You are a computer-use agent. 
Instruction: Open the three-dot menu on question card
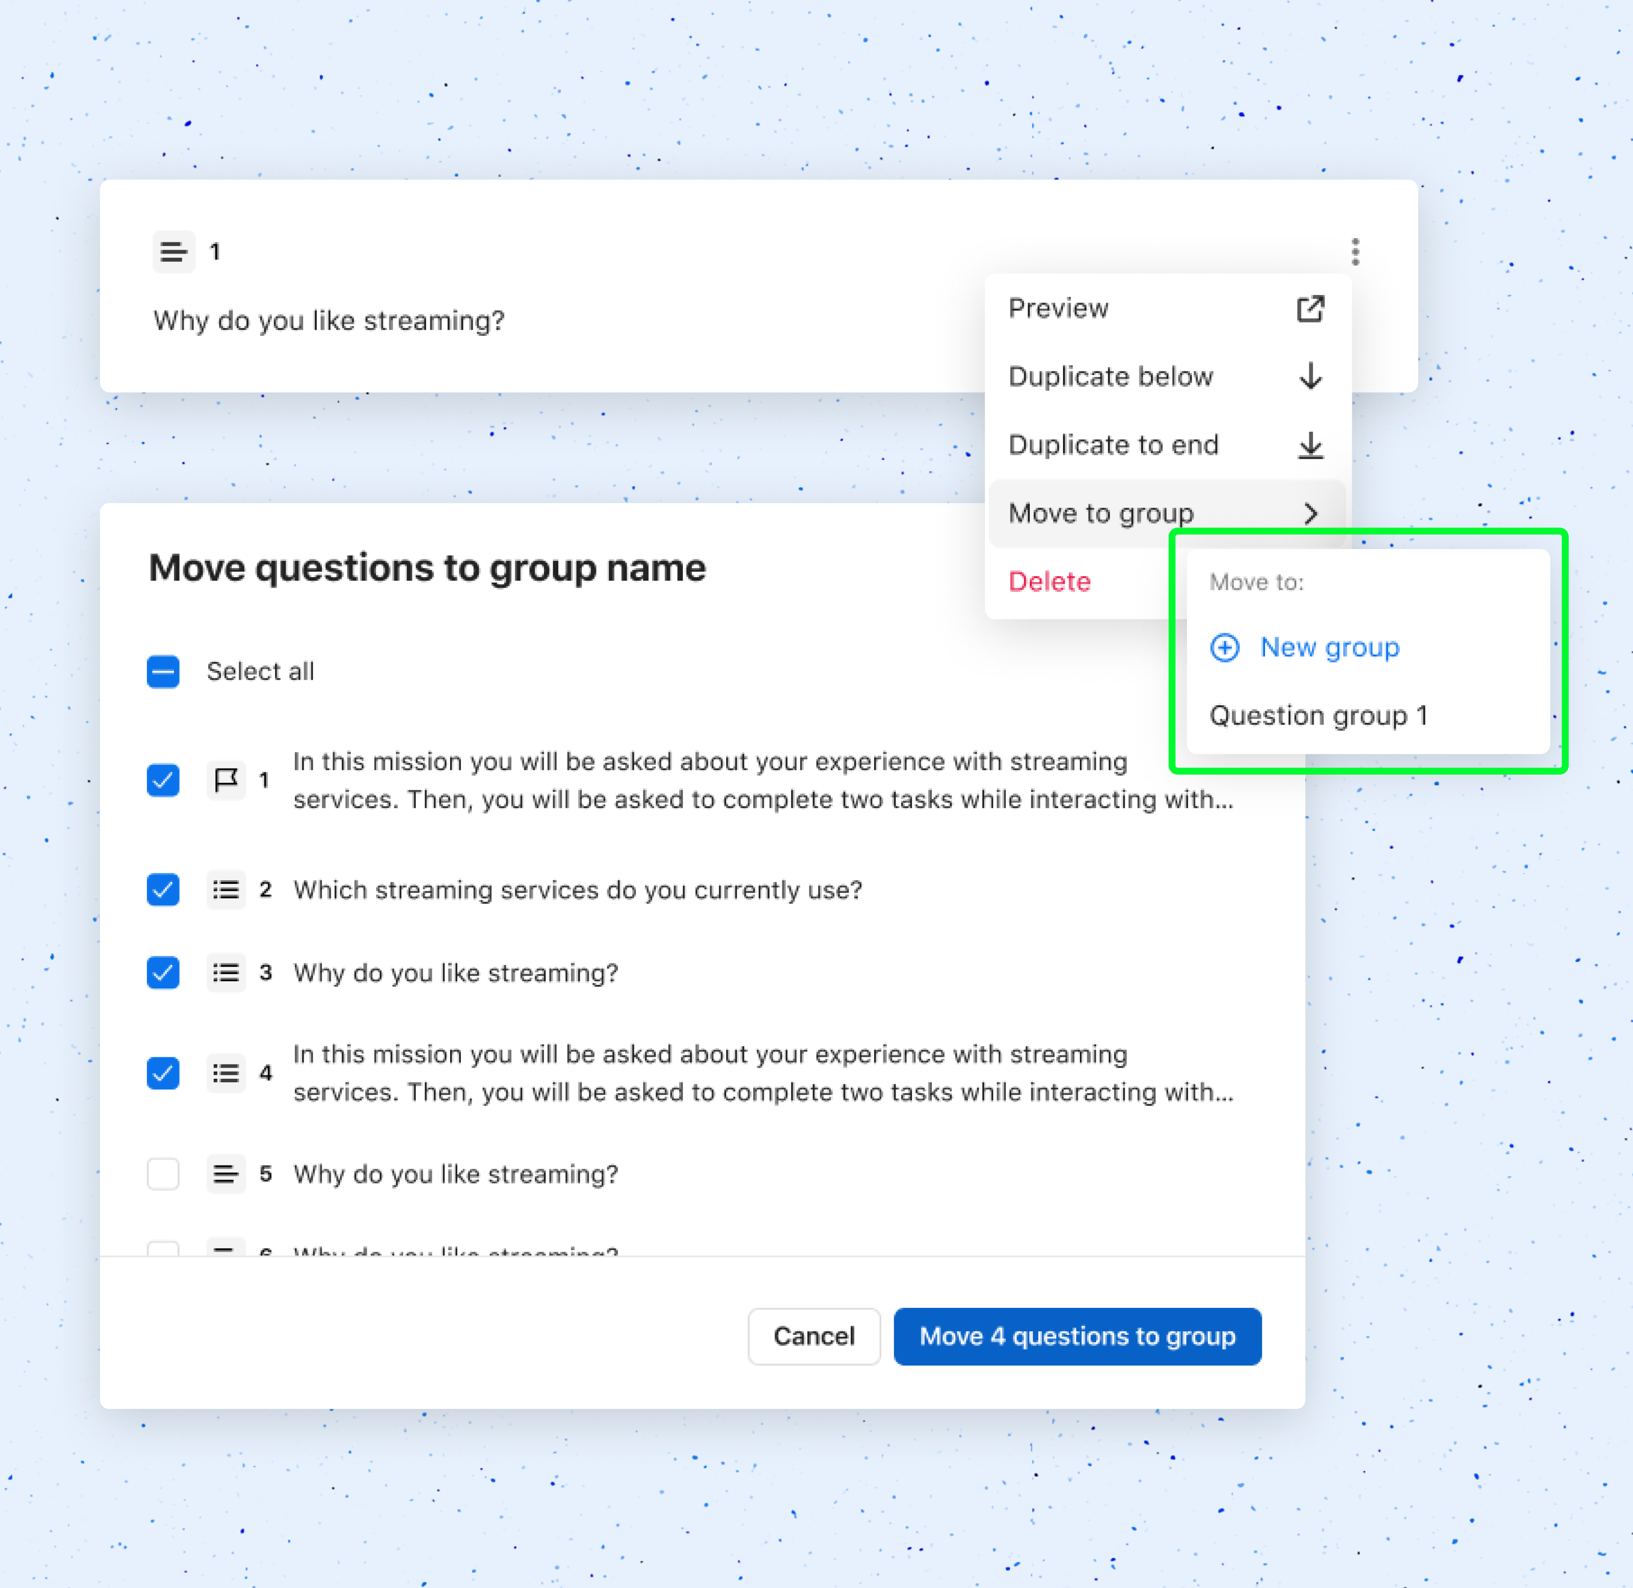pos(1355,251)
